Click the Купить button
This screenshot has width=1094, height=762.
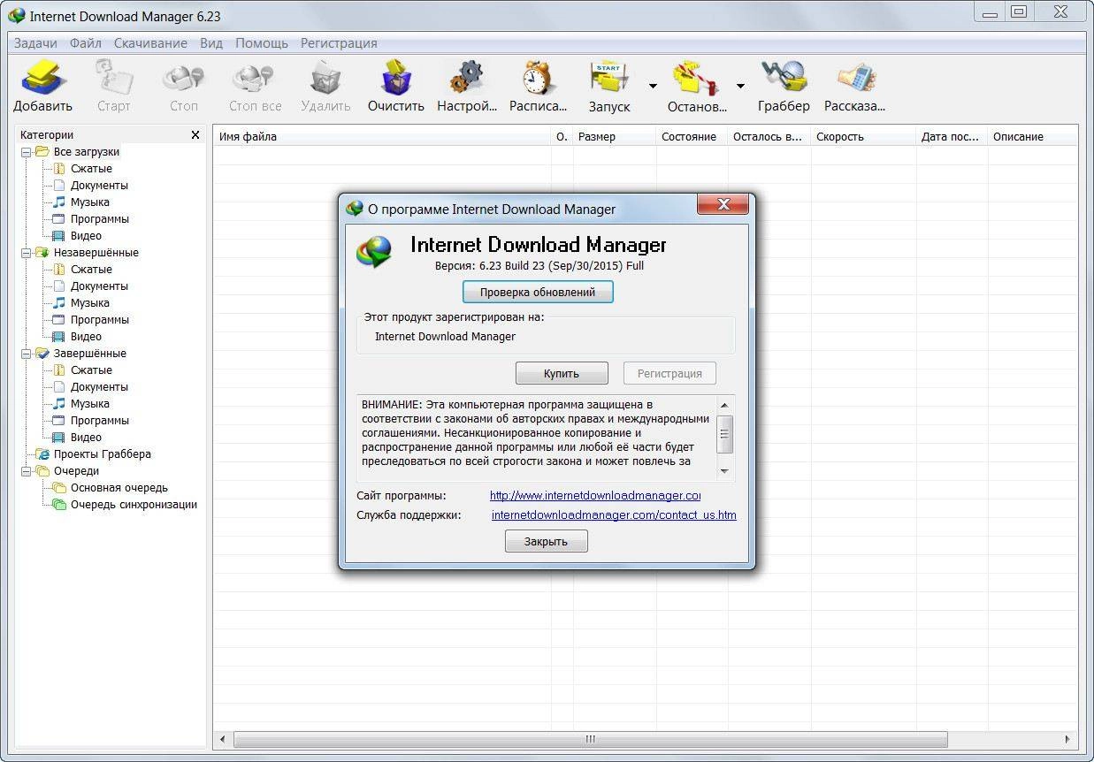point(562,373)
